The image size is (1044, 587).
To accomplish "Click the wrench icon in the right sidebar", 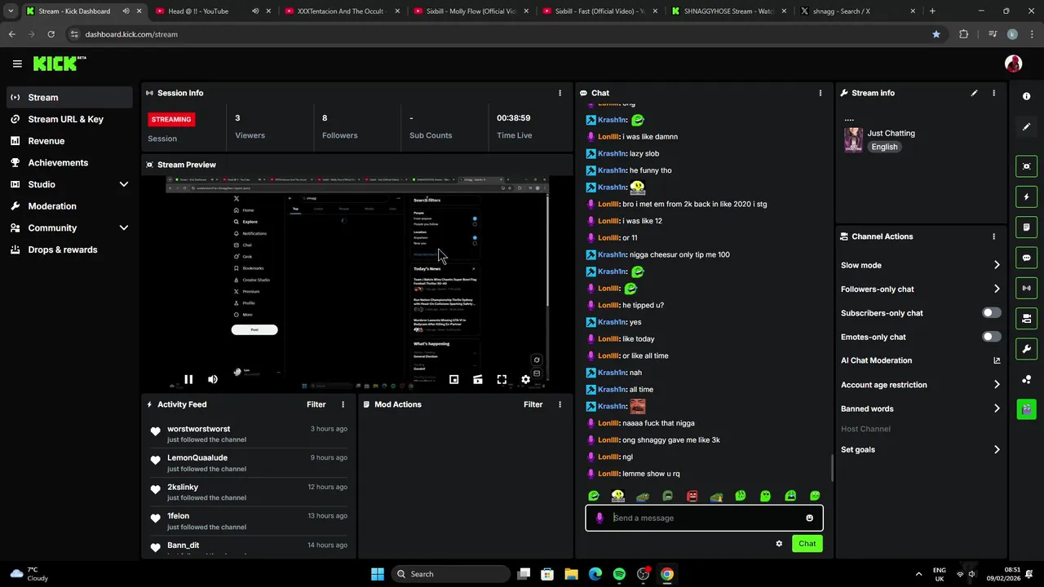I will pyautogui.click(x=1026, y=349).
